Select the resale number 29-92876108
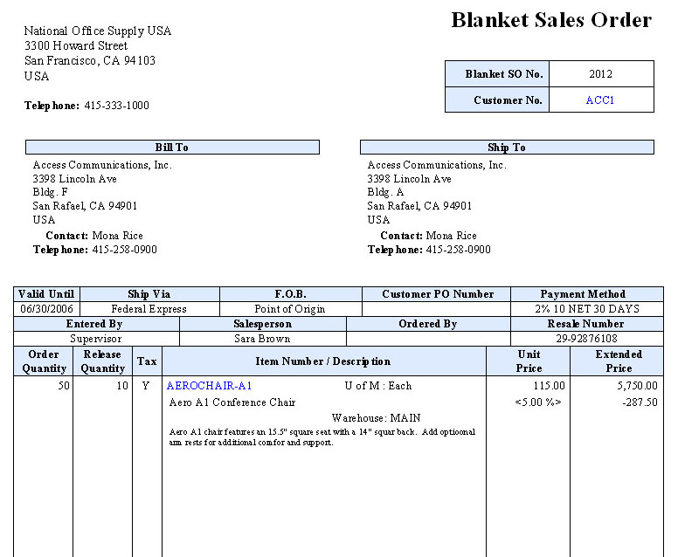The height and width of the screenshot is (557, 678). click(586, 339)
